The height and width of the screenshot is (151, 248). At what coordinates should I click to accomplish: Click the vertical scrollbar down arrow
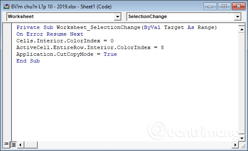[242, 138]
